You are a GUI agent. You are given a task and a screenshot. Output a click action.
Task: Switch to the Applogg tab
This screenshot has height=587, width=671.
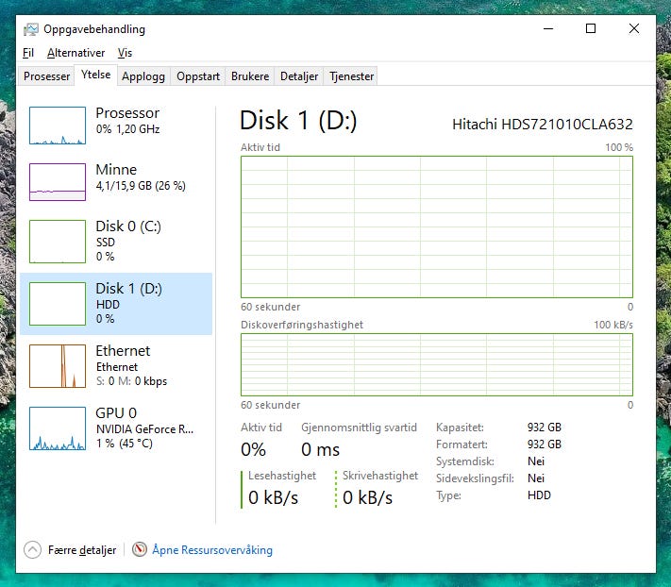point(143,76)
